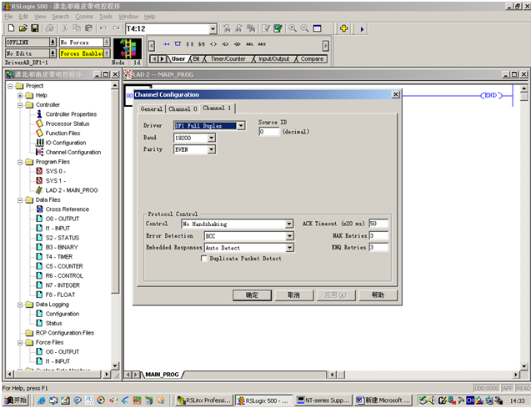This screenshot has height=408, width=531.
Task: Click the Cut scissors icon
Action: pyautogui.click(x=65, y=28)
